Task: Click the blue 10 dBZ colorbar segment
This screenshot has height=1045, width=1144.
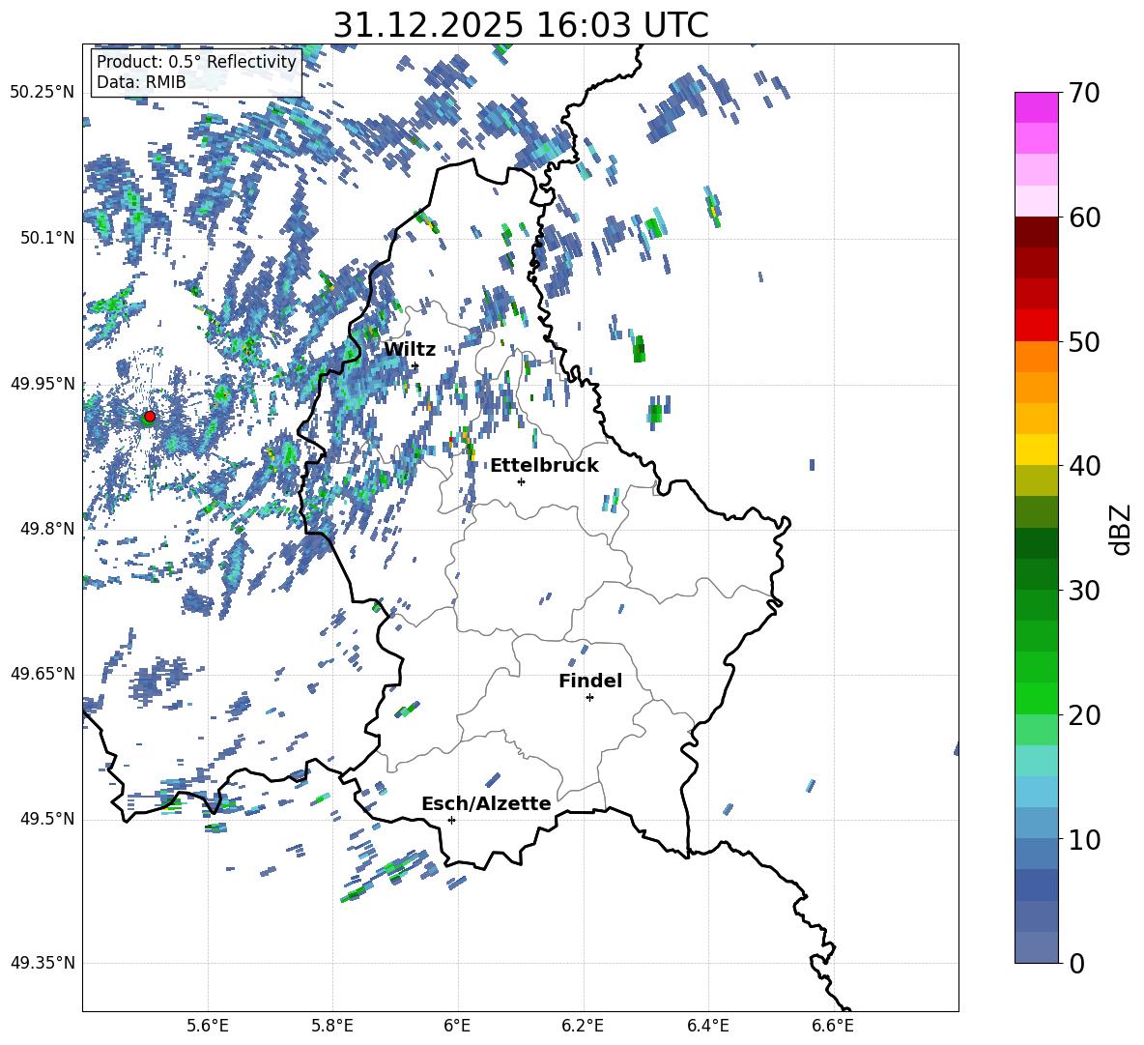Action: 1036,823
